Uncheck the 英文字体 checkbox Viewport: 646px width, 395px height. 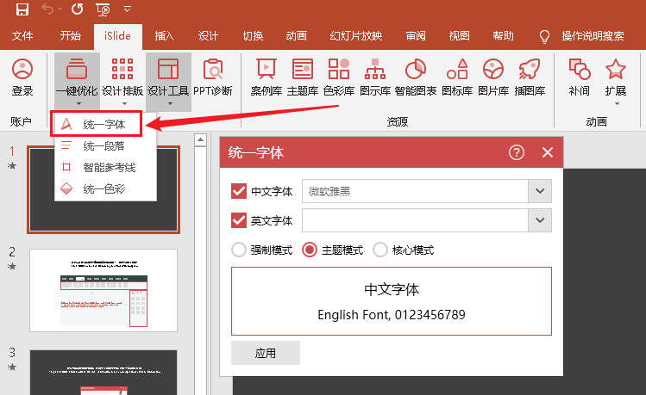tap(239, 220)
